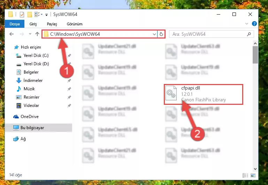Switch to the Giriş ribbon tab
The height and width of the screenshot is (185, 268).
coord(33,24)
